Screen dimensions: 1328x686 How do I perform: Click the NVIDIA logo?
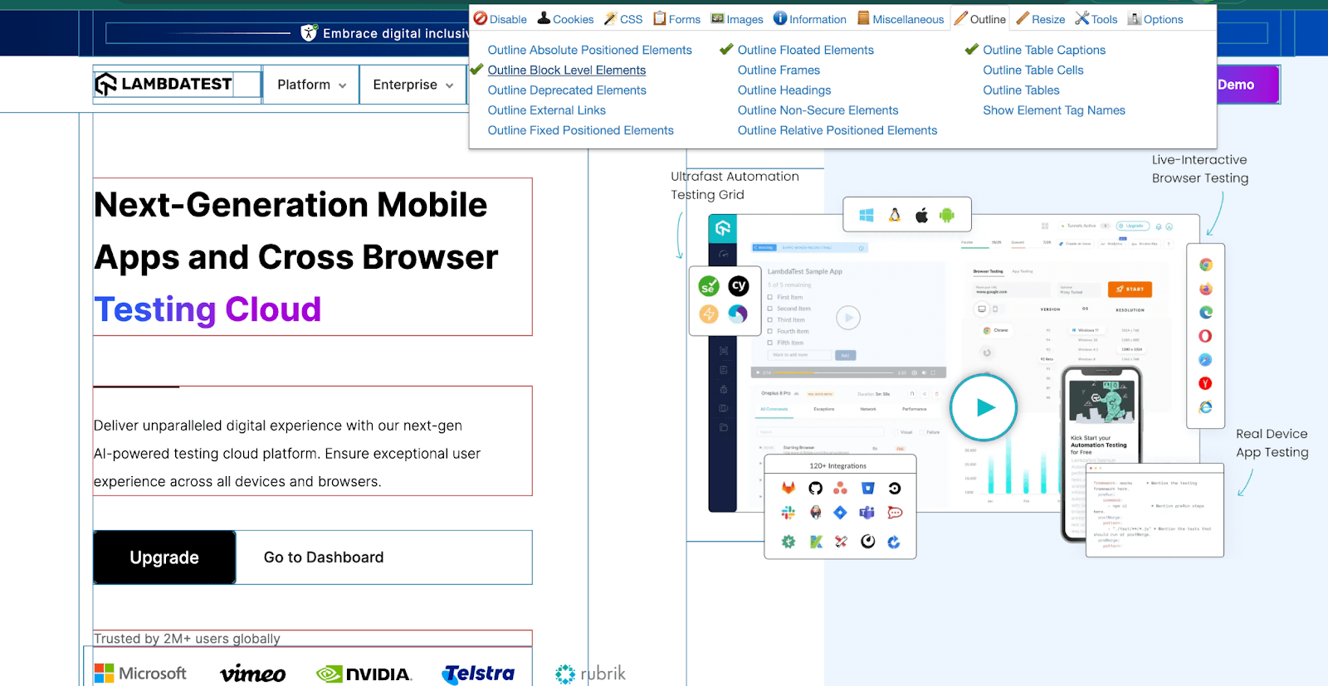[364, 674]
